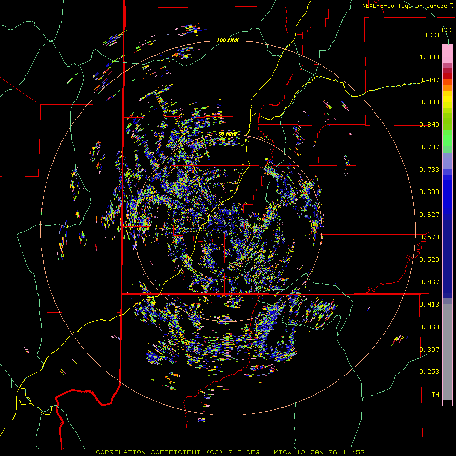Select the 0.680 scale value
Viewport: 456px width, 456px height.
(x=429, y=192)
